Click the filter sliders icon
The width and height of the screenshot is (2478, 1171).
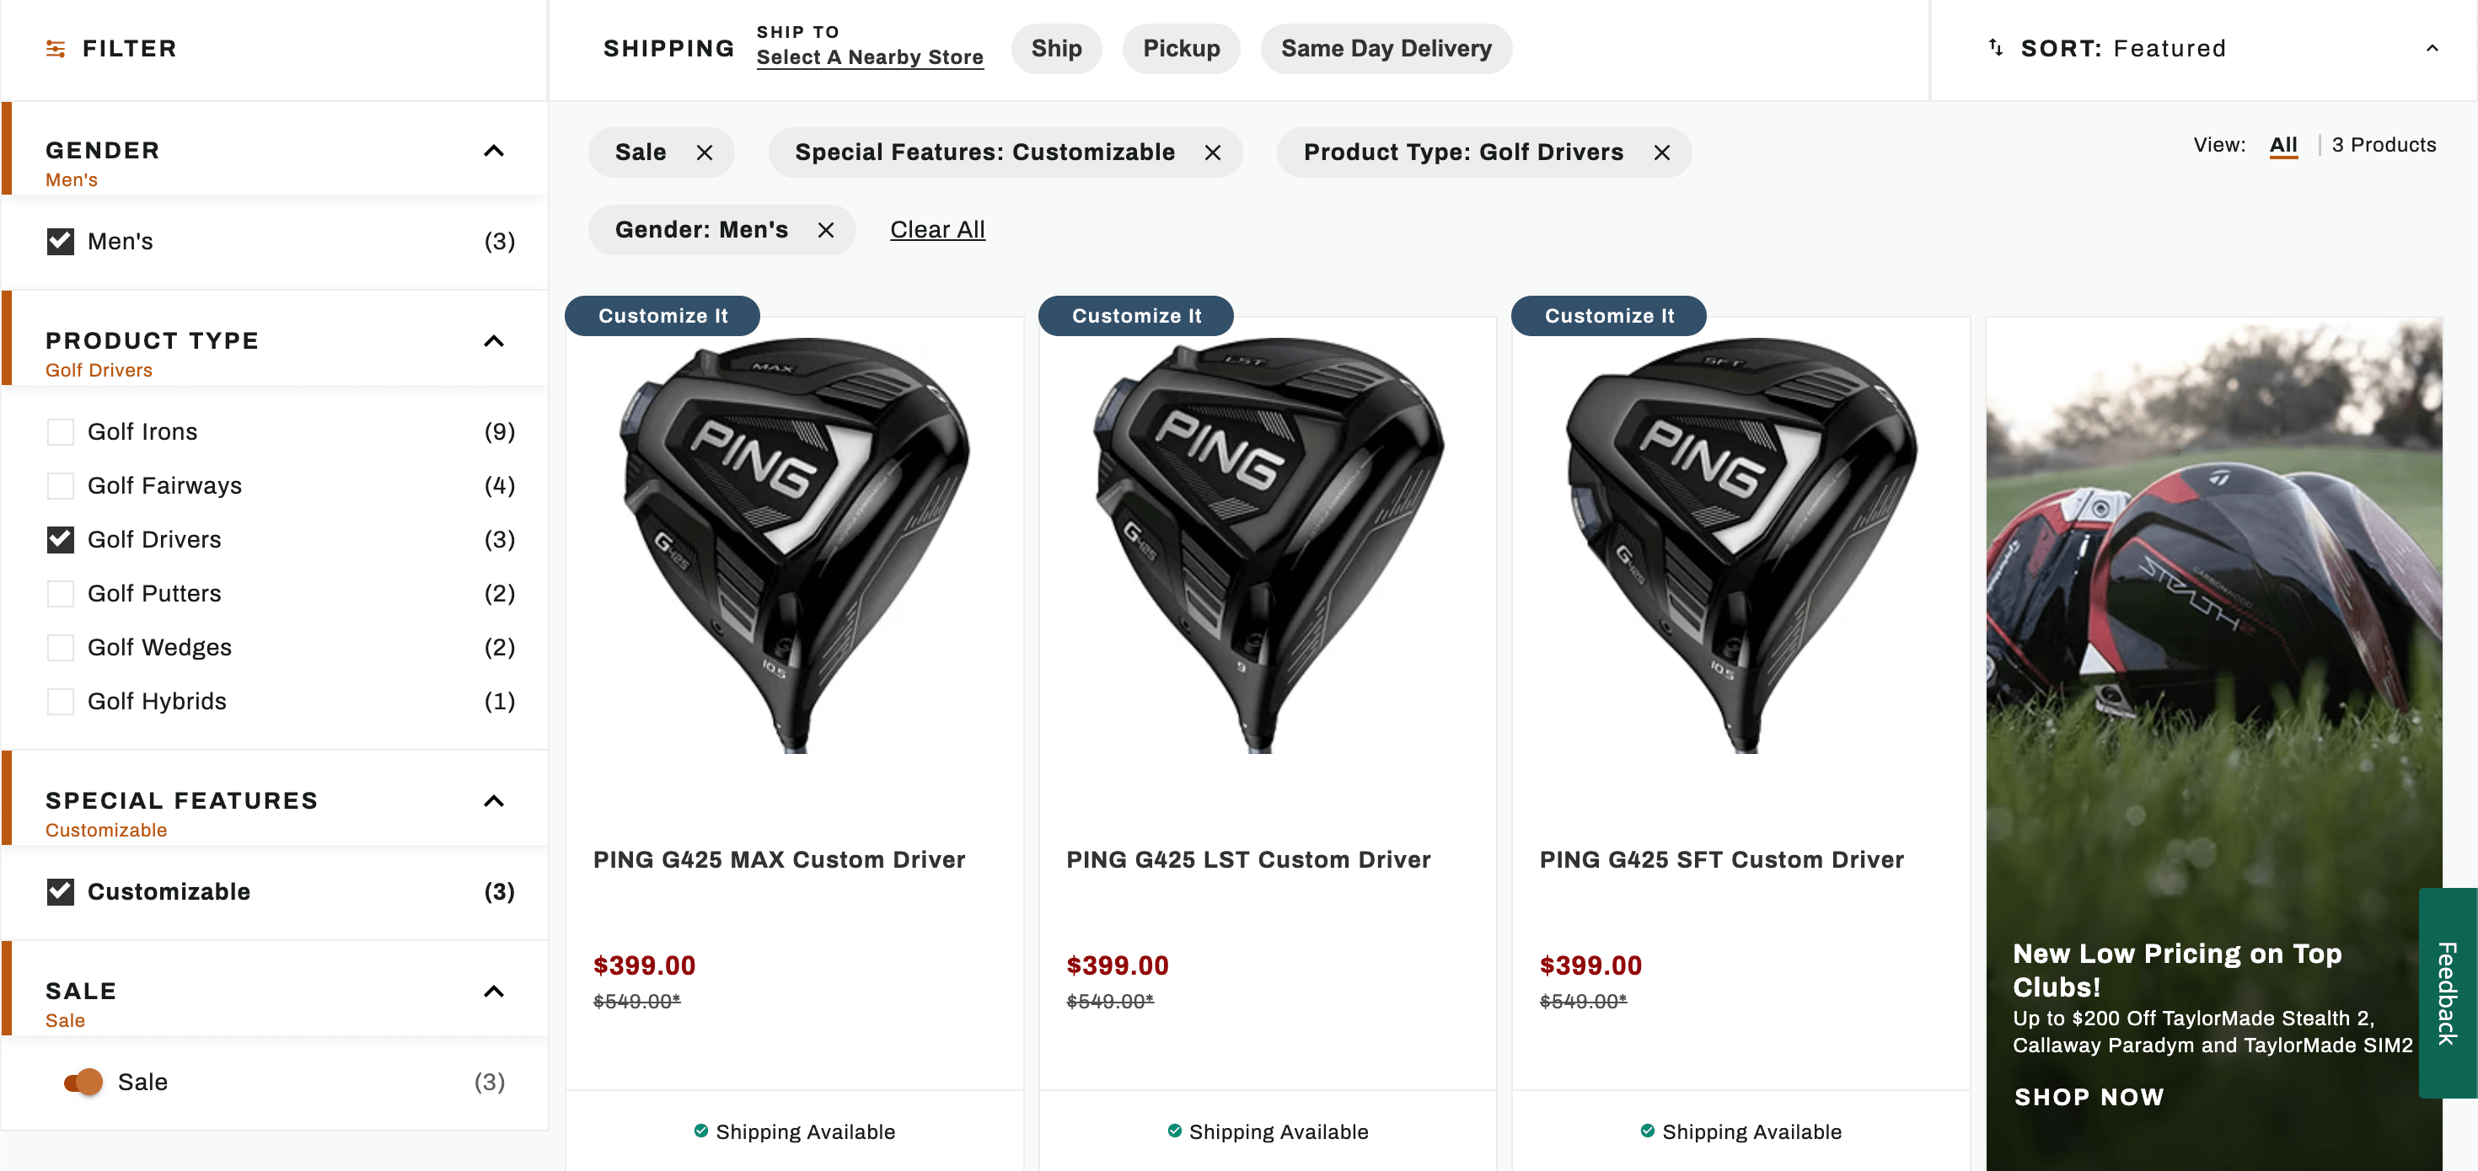point(56,49)
